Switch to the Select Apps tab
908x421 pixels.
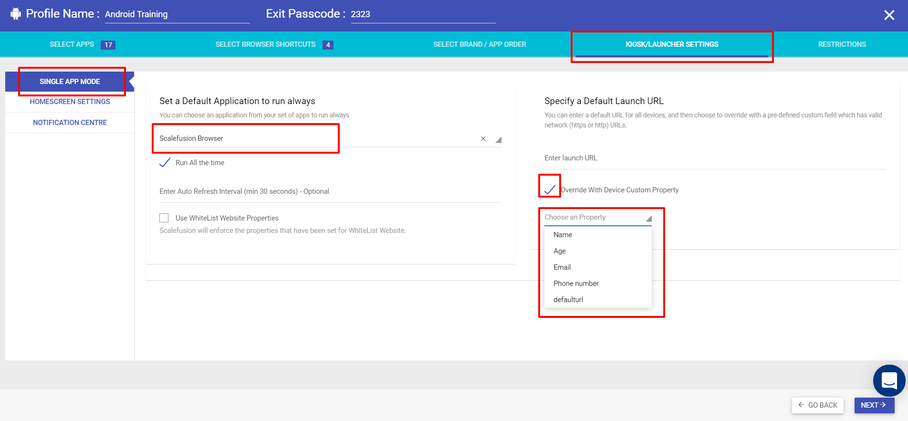[82, 44]
